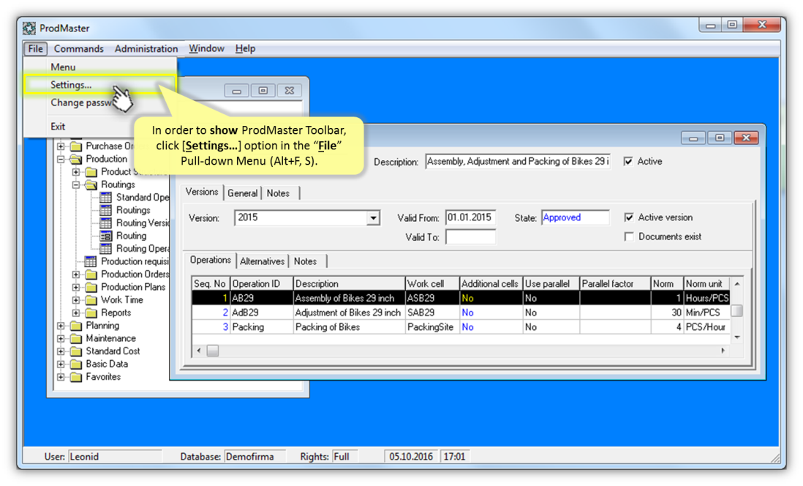Switch to the Alternatives tab
This screenshot has width=803, height=486.
263,261
